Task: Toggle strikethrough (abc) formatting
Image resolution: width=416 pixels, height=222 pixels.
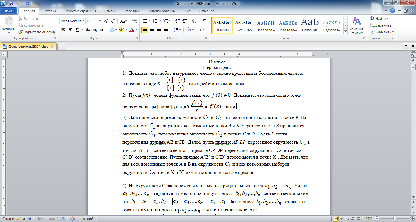Action: coord(88,30)
